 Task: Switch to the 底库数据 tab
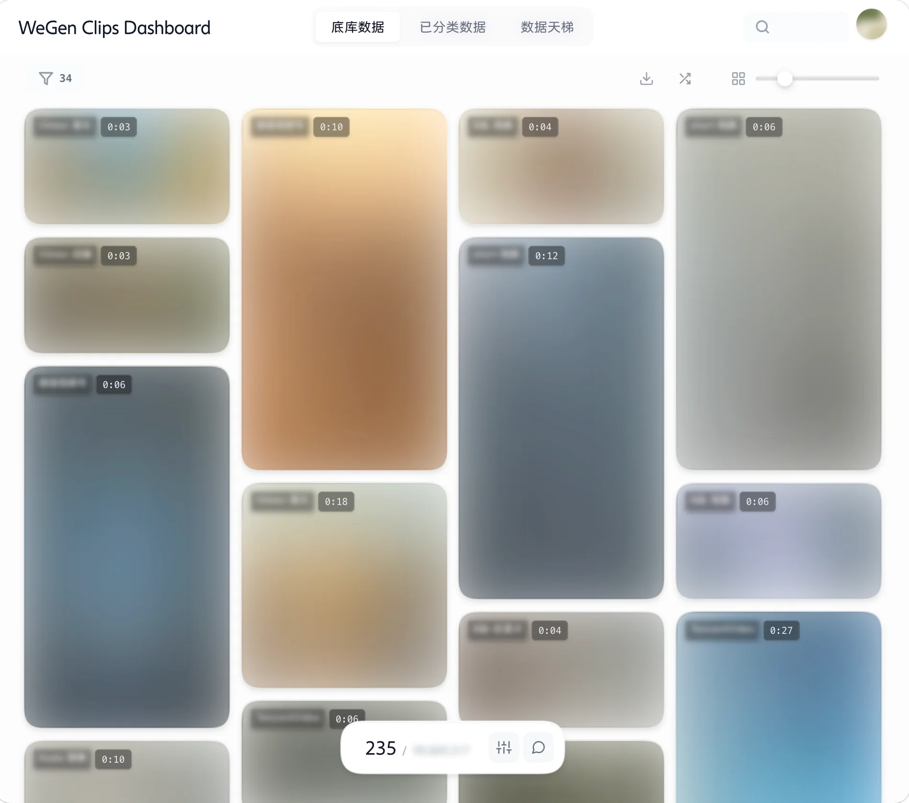point(358,27)
